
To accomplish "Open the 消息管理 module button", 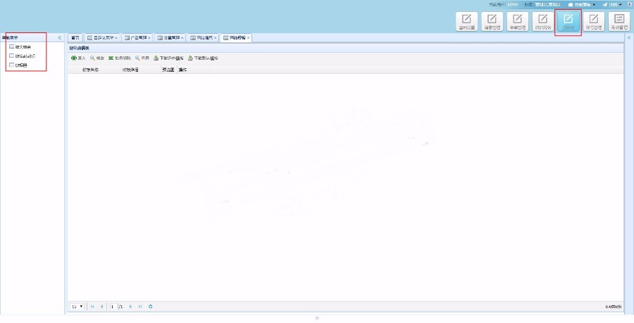I will (492, 21).
